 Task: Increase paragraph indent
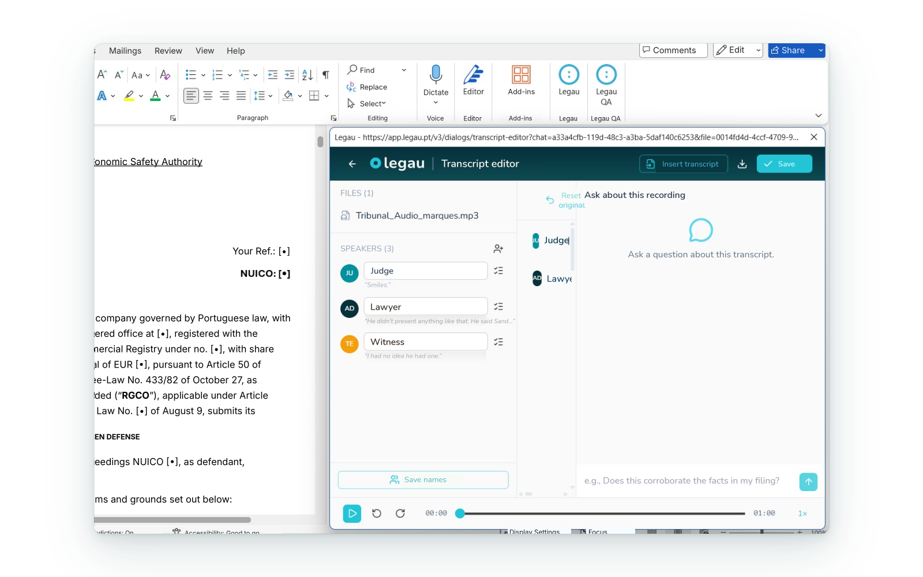(290, 75)
